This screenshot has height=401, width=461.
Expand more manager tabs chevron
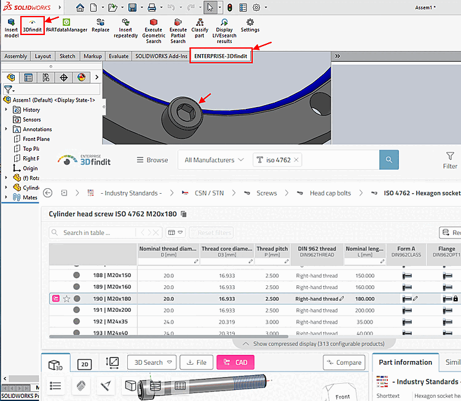click(x=97, y=77)
